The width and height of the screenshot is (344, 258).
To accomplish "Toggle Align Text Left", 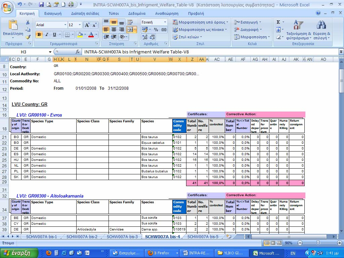I will [106, 30].
